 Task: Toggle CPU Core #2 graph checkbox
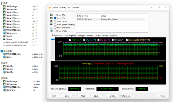(x=84, y=40)
